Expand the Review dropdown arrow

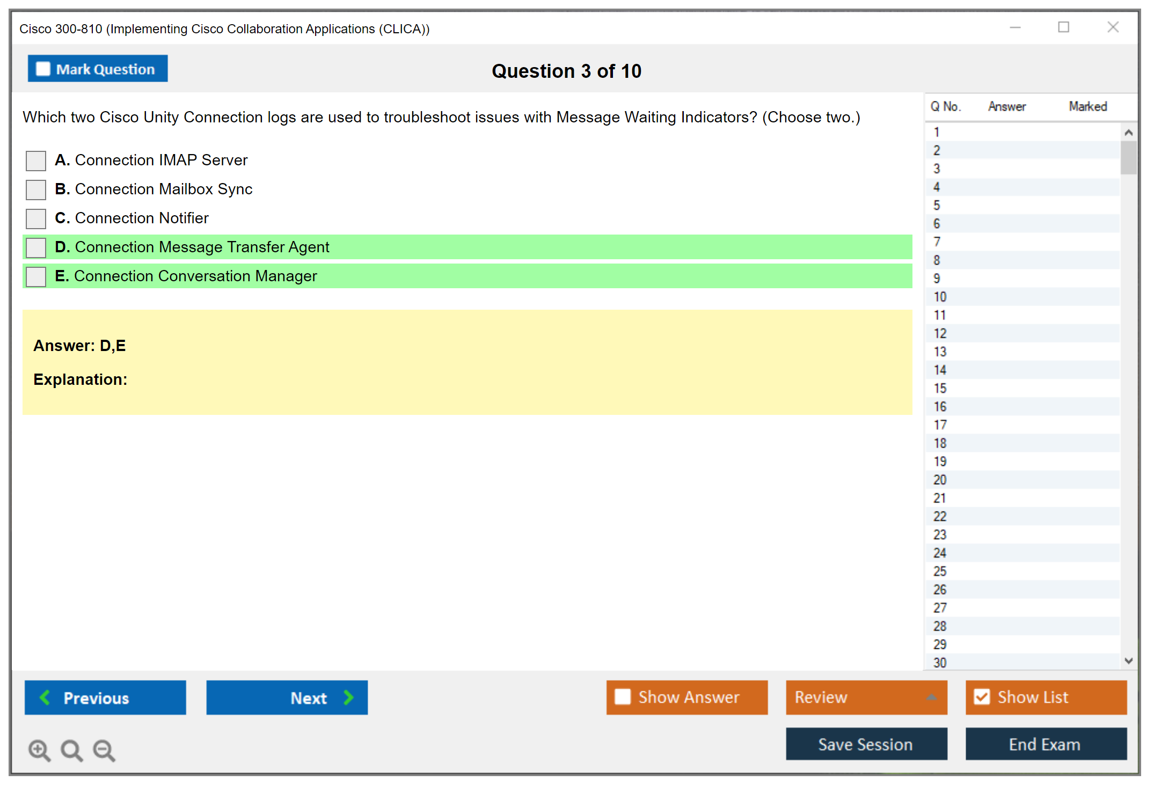tap(931, 697)
